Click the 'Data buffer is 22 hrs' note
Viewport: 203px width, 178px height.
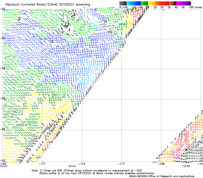tap(65, 173)
